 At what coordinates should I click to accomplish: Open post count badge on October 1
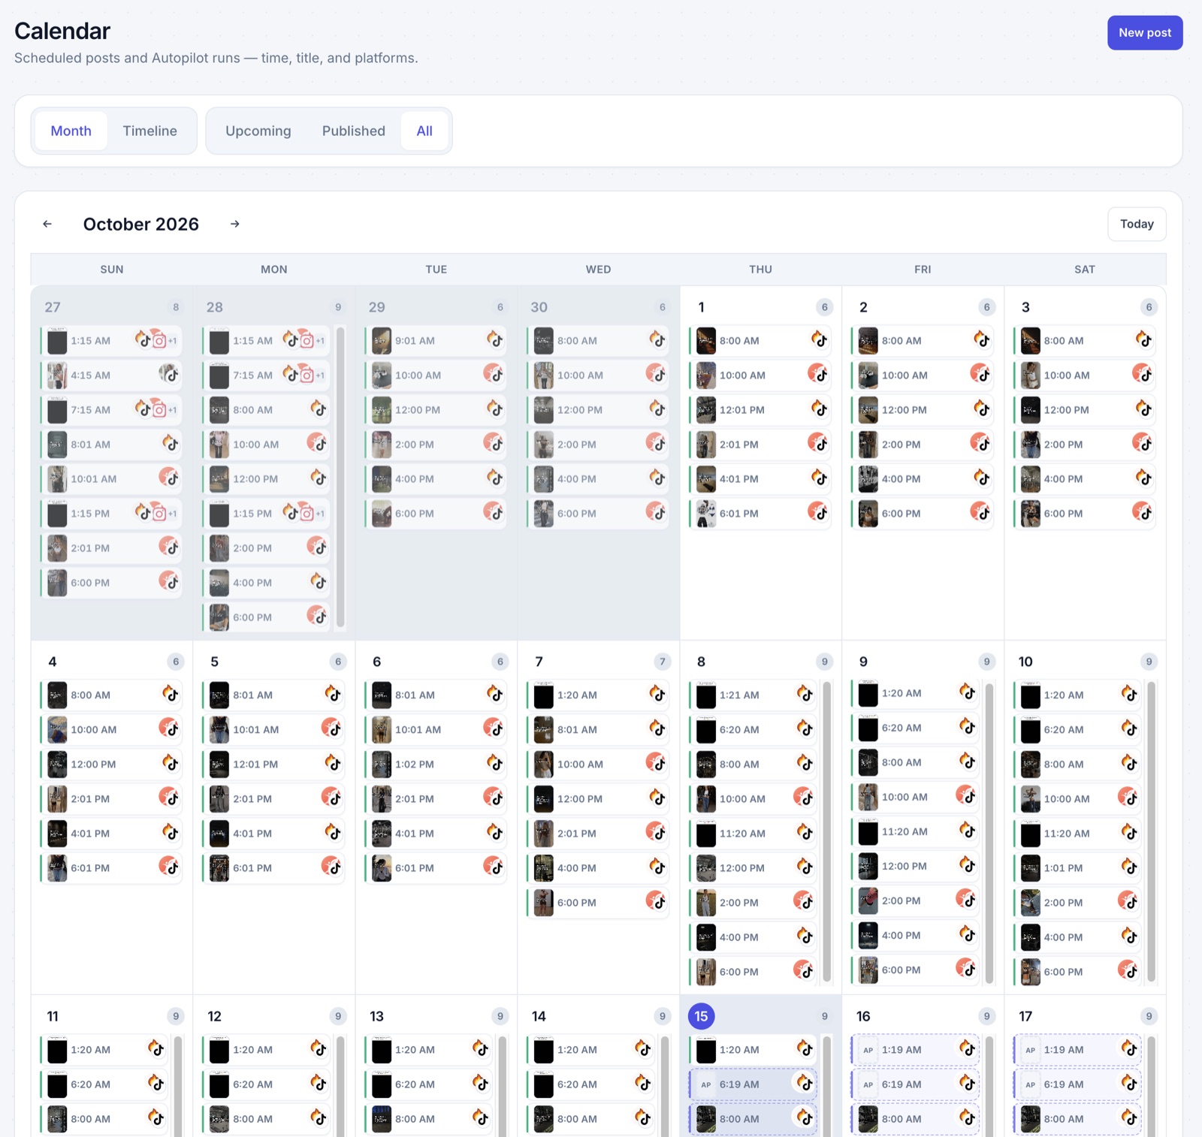point(824,307)
